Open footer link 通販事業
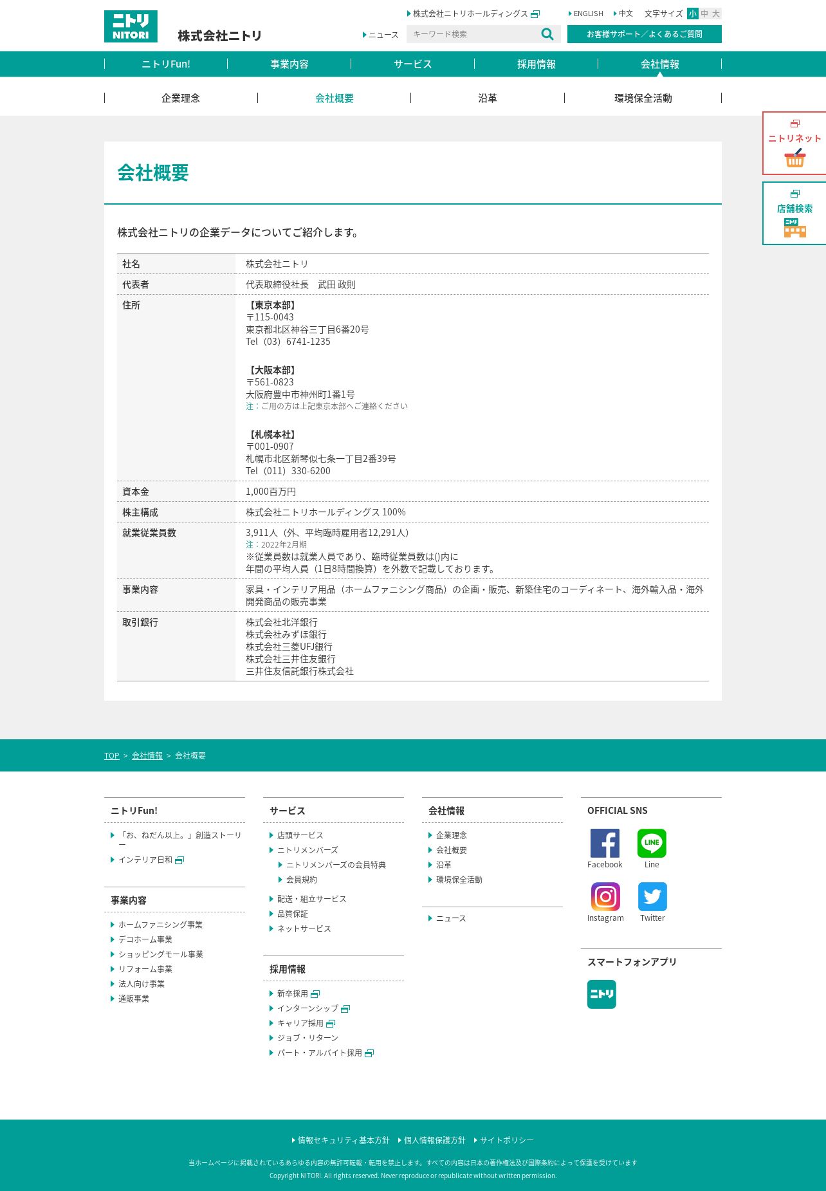The height and width of the screenshot is (1191, 826). pos(134,999)
